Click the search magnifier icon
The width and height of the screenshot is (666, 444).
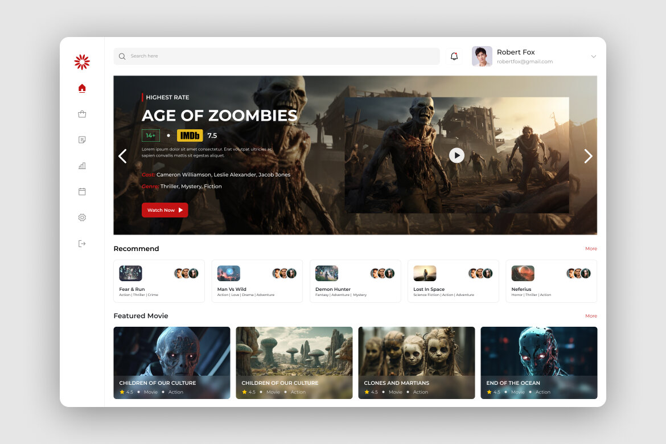[122, 56]
